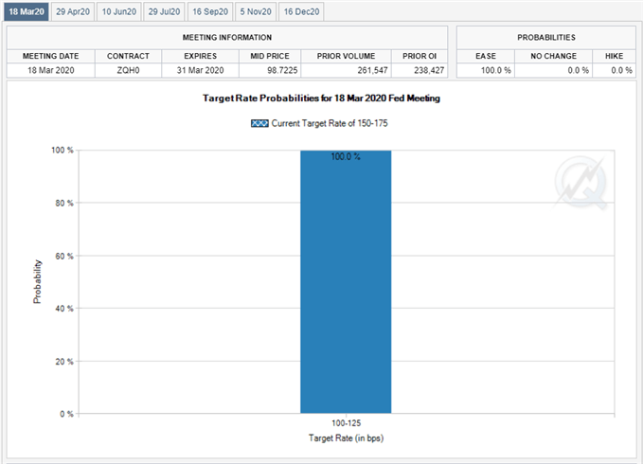Click the 18 Mar 2020 meeting date cell
The width and height of the screenshot is (643, 464).
[51, 70]
